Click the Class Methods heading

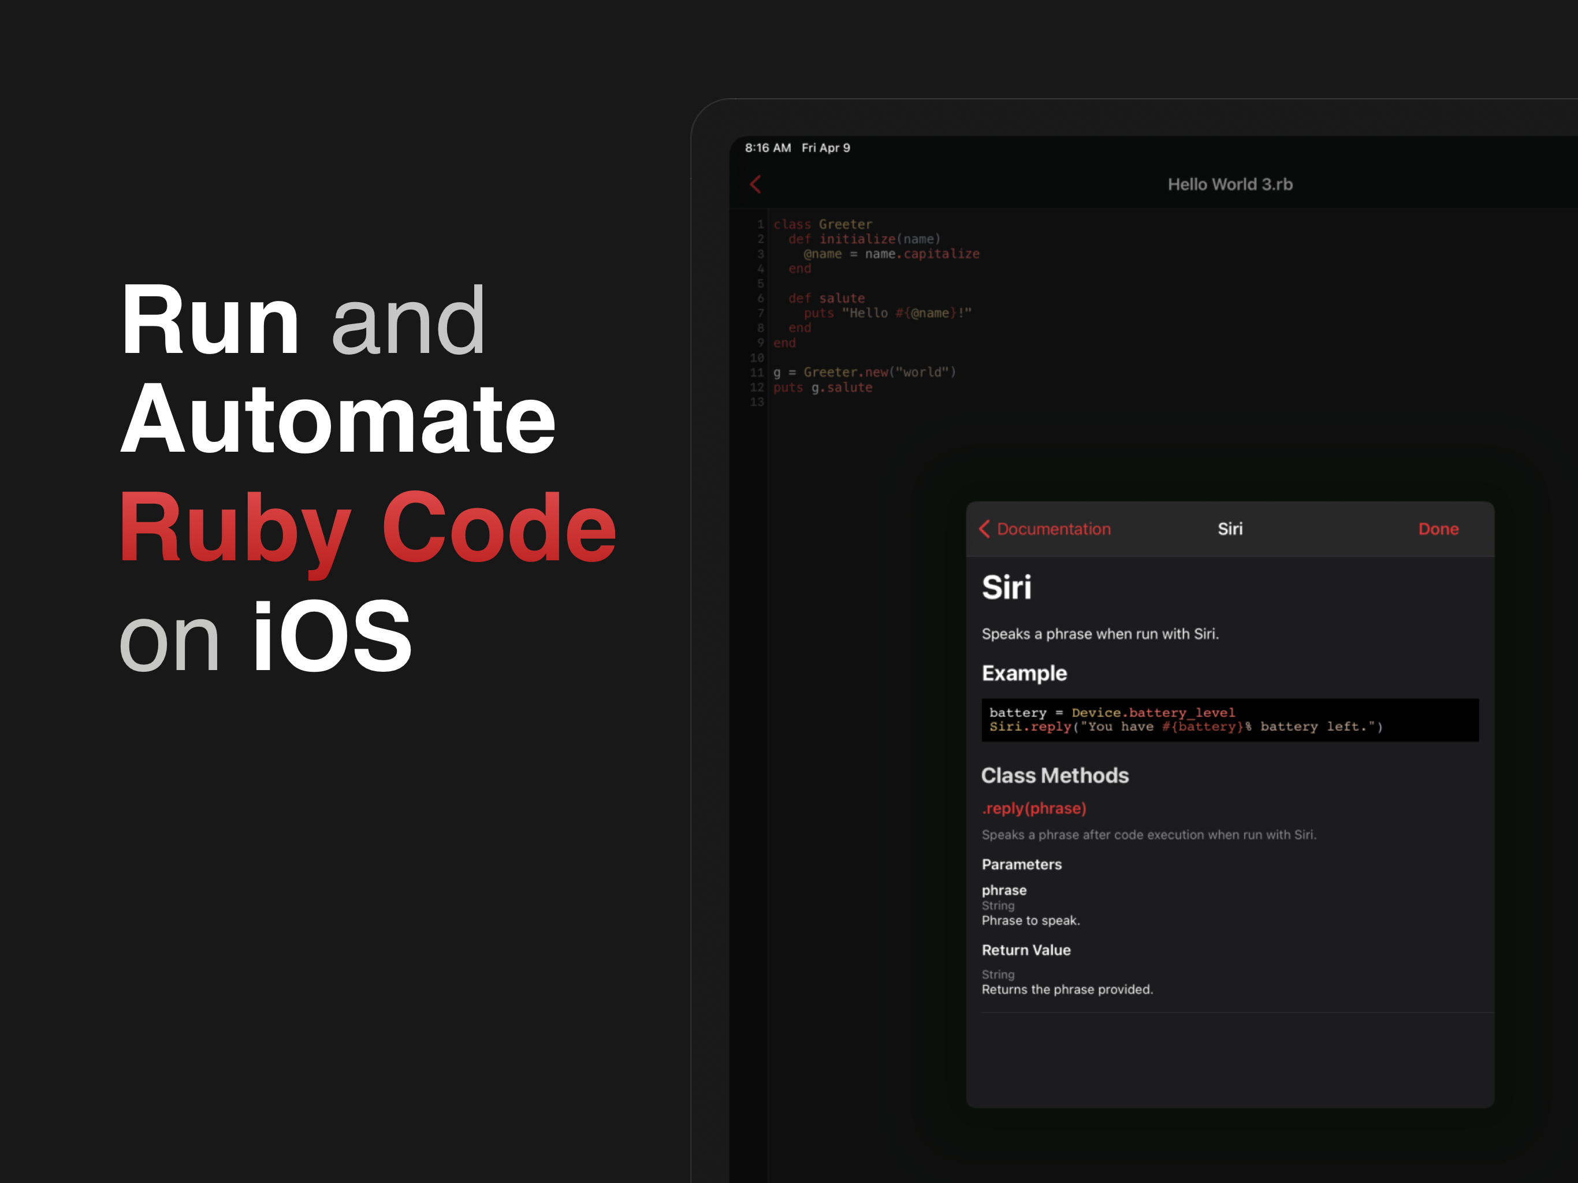(1054, 776)
